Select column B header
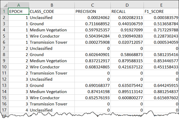 point(52,5)
